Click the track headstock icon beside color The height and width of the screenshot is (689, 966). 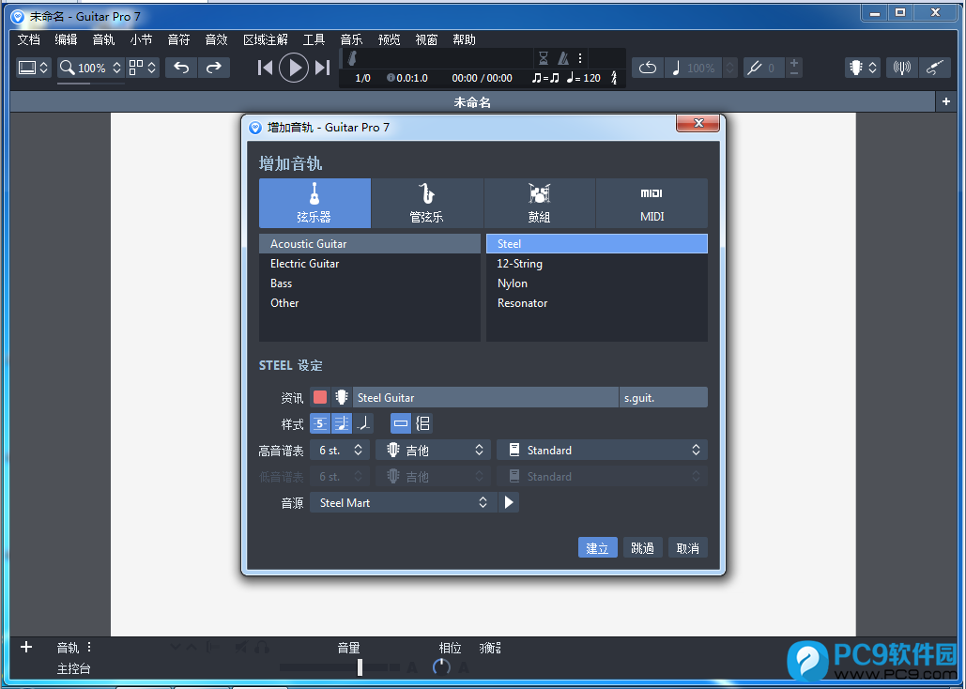(x=342, y=397)
